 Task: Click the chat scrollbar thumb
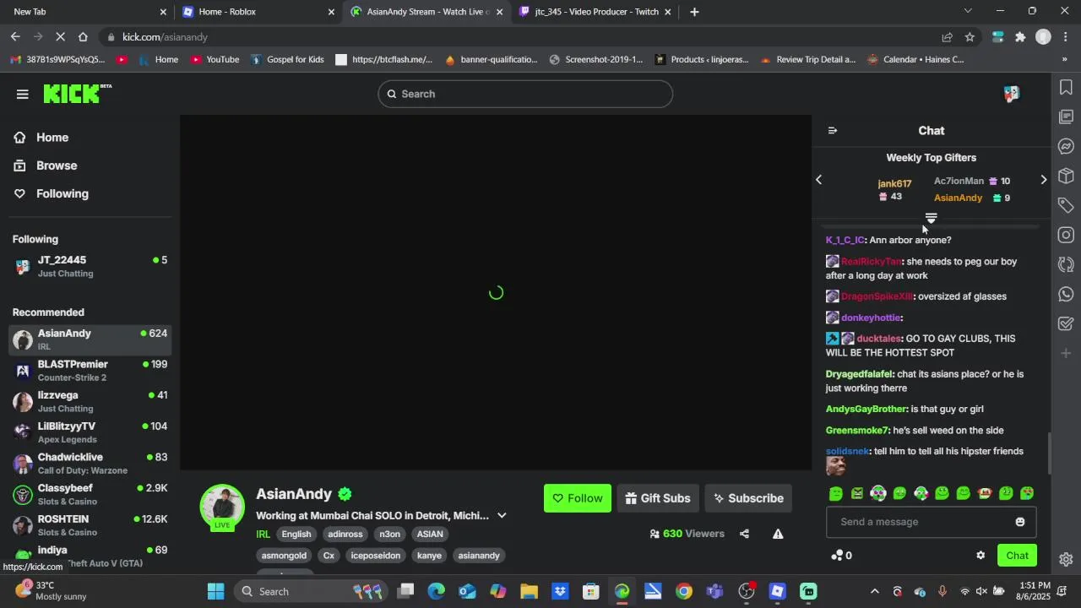click(x=1051, y=454)
